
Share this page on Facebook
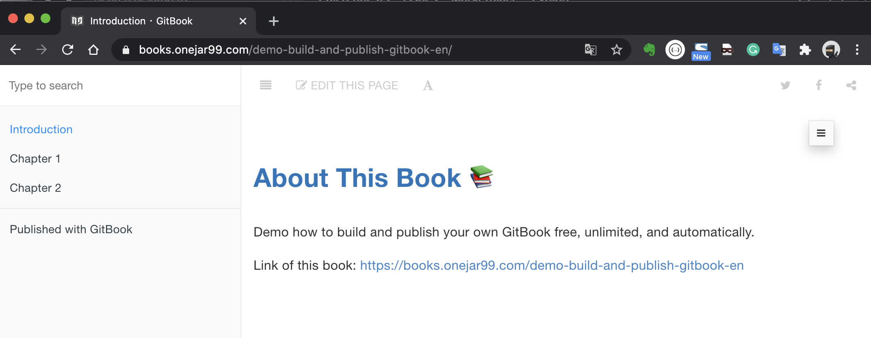tap(819, 85)
